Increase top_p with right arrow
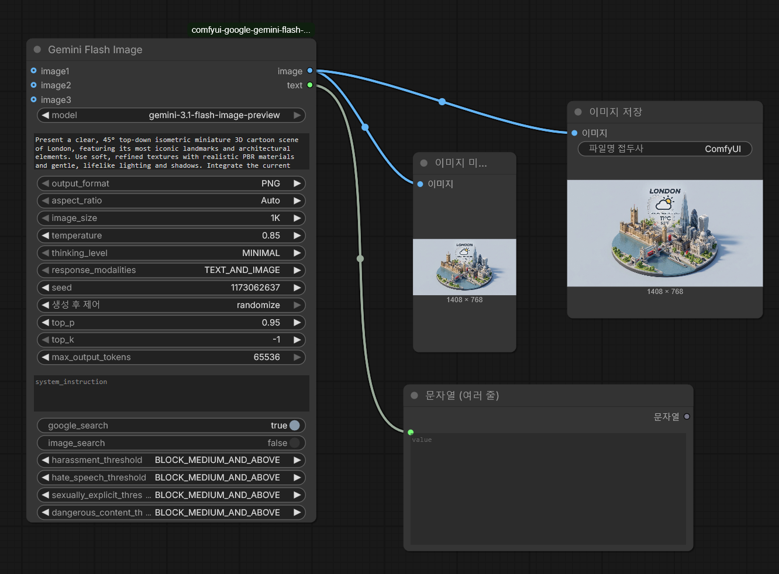779x574 pixels. pos(297,323)
